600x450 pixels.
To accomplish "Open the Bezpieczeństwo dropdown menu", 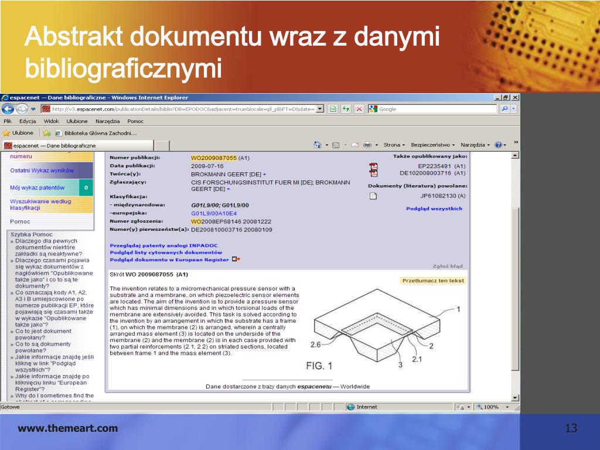I will pyautogui.click(x=433, y=145).
